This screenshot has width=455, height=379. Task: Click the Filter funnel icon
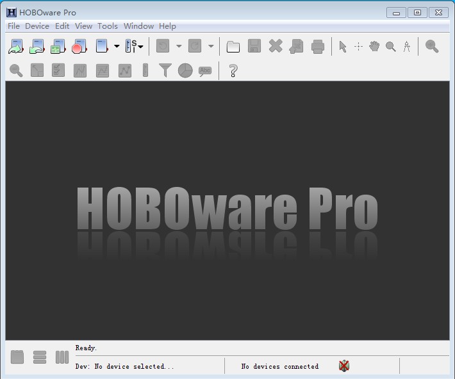(165, 70)
